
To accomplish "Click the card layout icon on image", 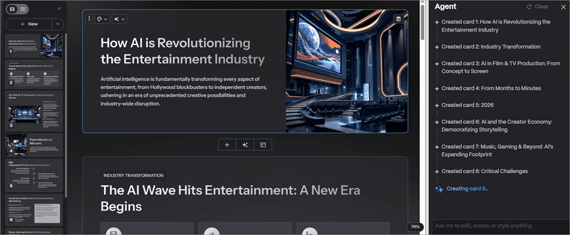I will tap(398, 19).
